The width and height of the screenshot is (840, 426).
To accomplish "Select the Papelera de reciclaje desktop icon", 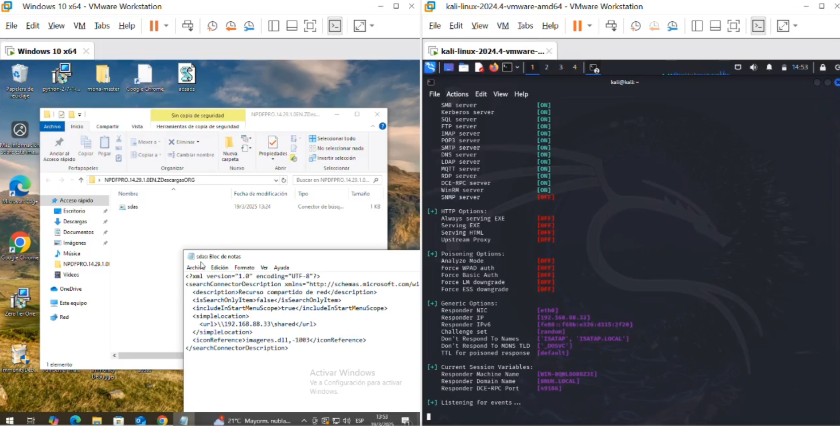I will click(20, 81).
